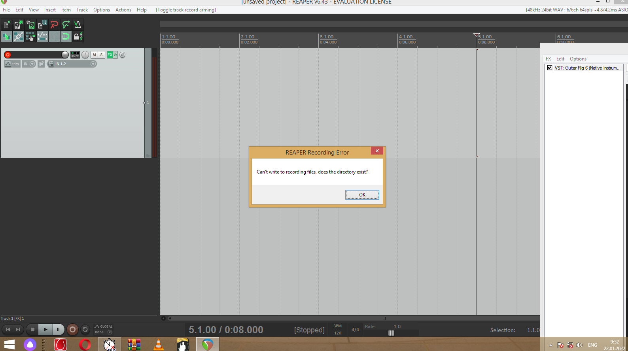Open the Insert menu
The width and height of the screenshot is (628, 351).
50,9
